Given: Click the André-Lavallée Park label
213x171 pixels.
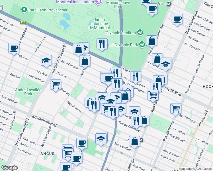Looking at the screenshot, I should pyautogui.click(x=28, y=92).
